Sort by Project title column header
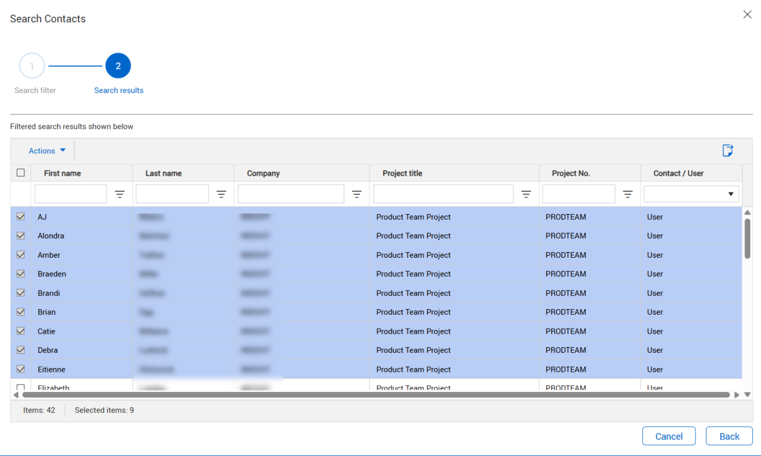 (x=402, y=173)
